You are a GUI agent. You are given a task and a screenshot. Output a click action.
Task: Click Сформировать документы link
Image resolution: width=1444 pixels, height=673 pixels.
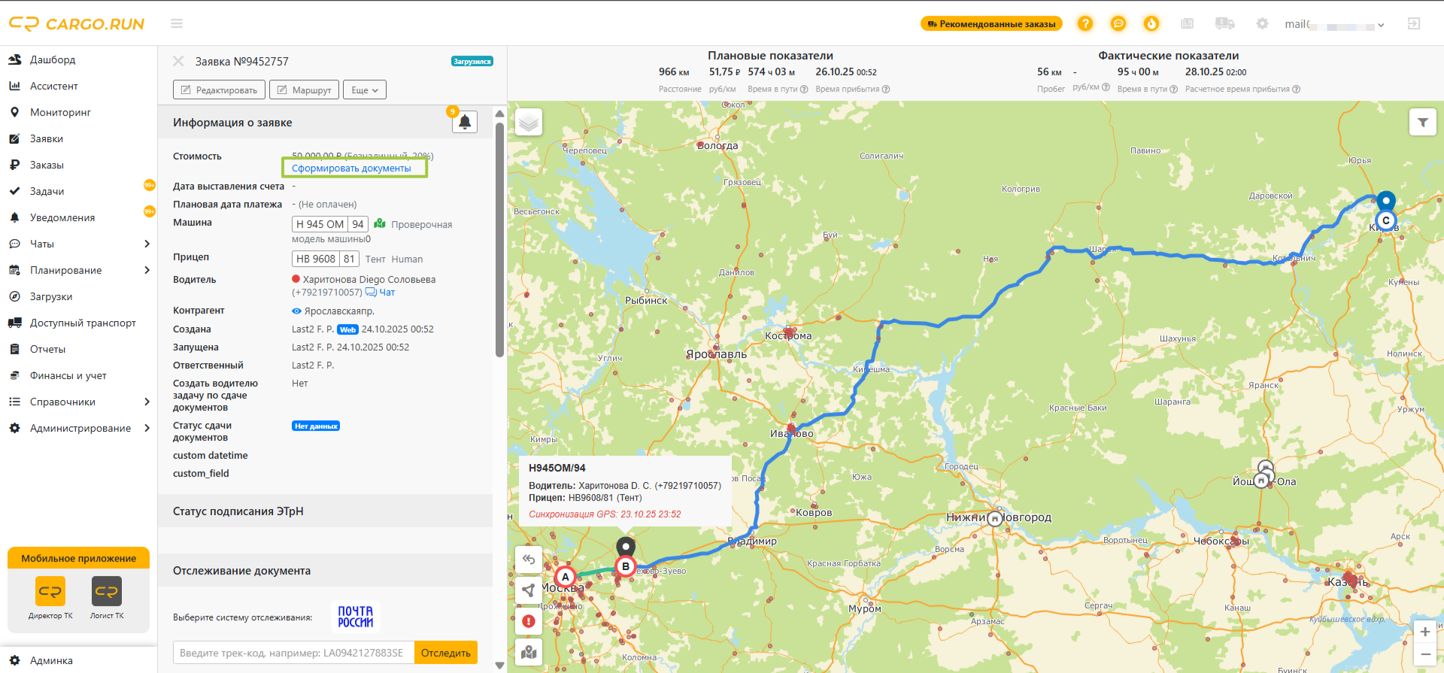351,168
